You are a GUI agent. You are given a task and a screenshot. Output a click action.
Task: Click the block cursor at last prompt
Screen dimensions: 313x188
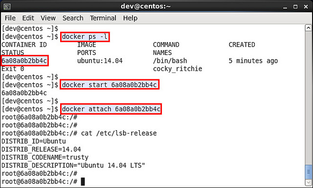point(83,182)
